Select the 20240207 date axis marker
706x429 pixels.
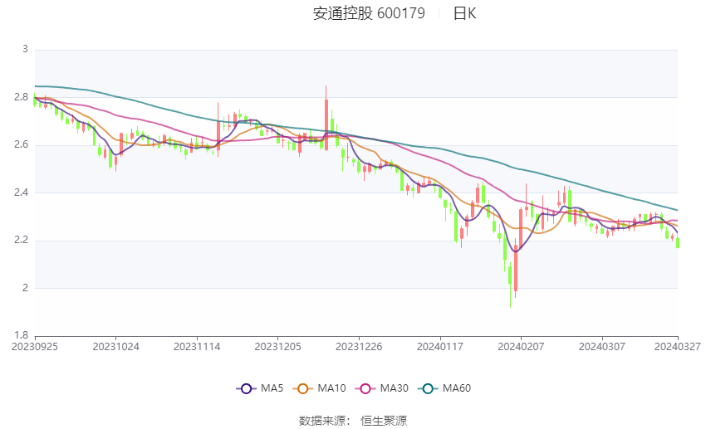[x=521, y=347]
